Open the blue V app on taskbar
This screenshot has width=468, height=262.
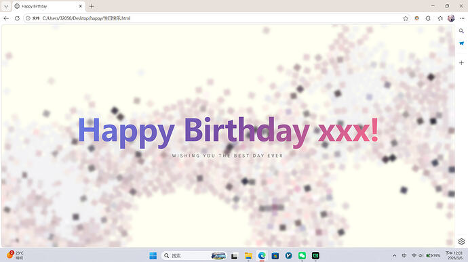(x=289, y=256)
